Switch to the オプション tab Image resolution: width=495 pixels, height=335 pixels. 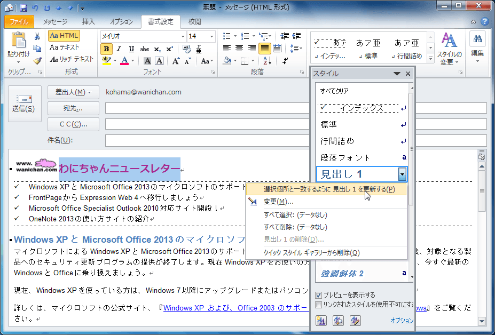pos(121,22)
